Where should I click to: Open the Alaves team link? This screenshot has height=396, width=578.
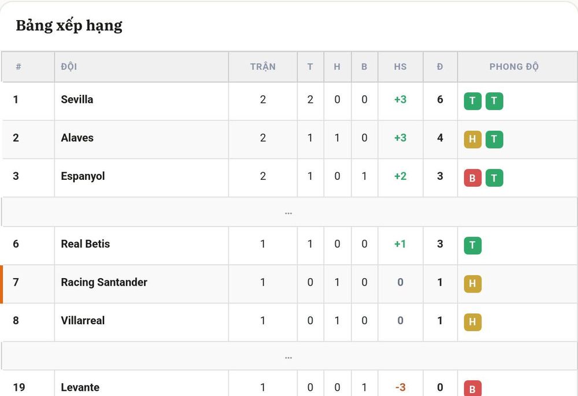(x=77, y=138)
